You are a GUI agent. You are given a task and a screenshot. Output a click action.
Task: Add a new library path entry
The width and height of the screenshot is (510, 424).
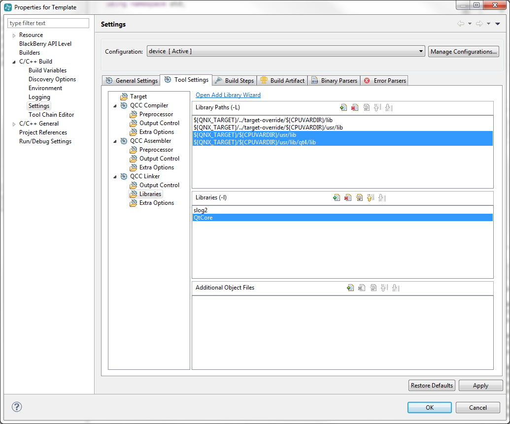click(343, 108)
